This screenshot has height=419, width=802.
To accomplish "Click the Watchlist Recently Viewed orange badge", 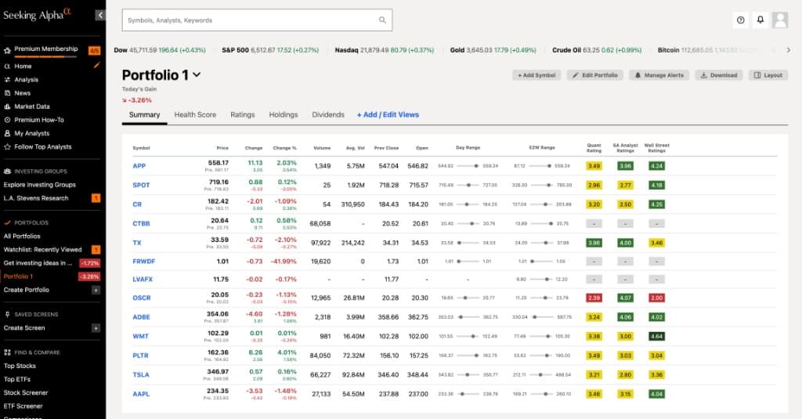I will pyautogui.click(x=96, y=250).
